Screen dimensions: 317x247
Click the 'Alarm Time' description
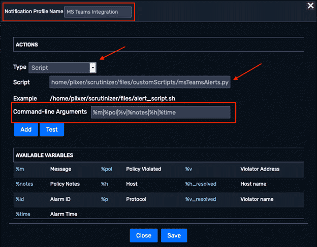pyautogui.click(x=64, y=214)
